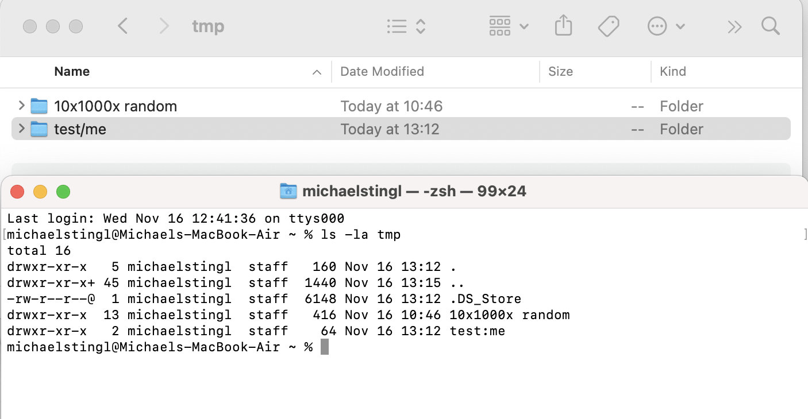Click the grid grouping icon
Viewport: 808px width, 419px height.
(499, 26)
